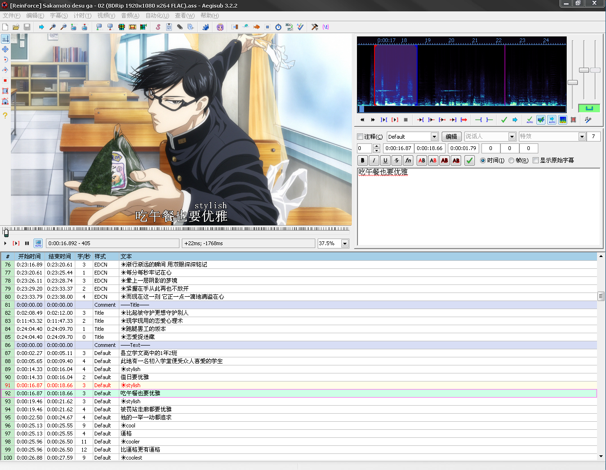Image resolution: width=606 pixels, height=470 pixels.
Task: Select the rotate Z visual tool
Action: click(x=5, y=60)
